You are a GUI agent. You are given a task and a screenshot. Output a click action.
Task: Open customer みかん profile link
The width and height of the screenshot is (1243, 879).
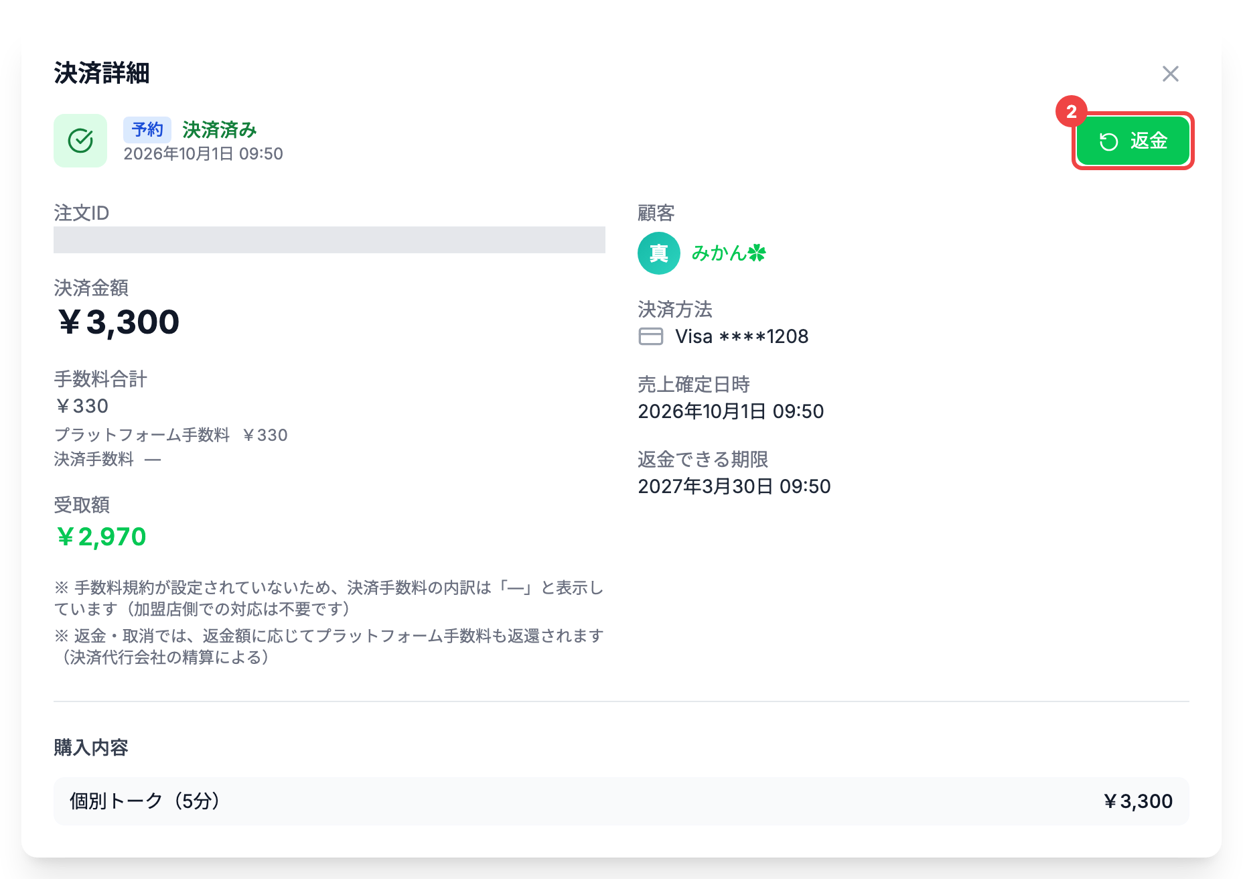729,253
